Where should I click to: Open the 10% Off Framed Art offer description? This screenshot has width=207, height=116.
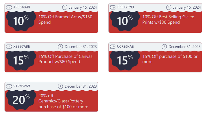(65, 19)
